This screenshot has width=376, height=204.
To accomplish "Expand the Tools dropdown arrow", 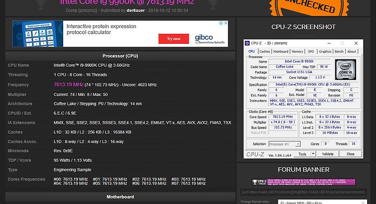I will point(313,154).
